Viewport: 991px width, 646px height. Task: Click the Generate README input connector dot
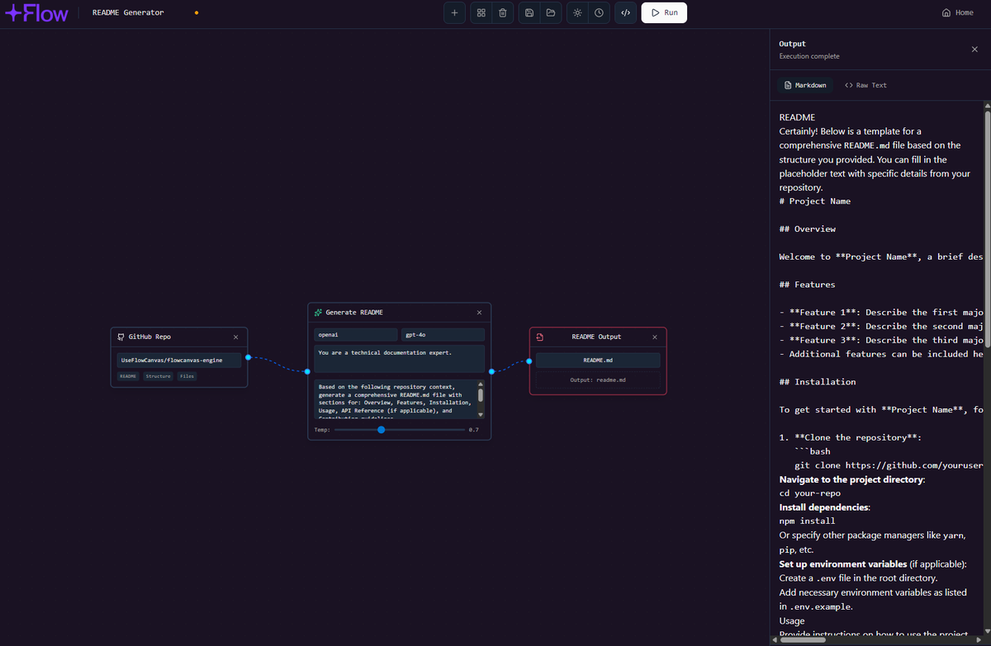[308, 371]
